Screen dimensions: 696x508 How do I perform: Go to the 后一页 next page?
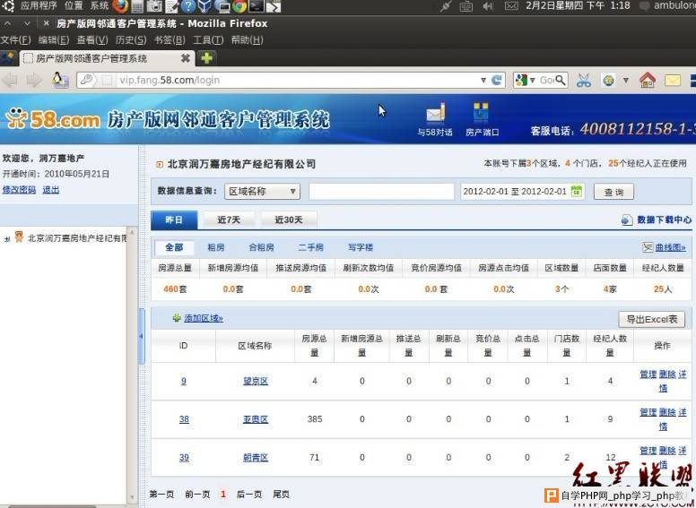249,495
